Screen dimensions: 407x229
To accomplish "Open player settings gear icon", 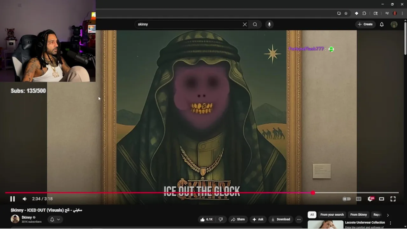I will [x=370, y=199].
